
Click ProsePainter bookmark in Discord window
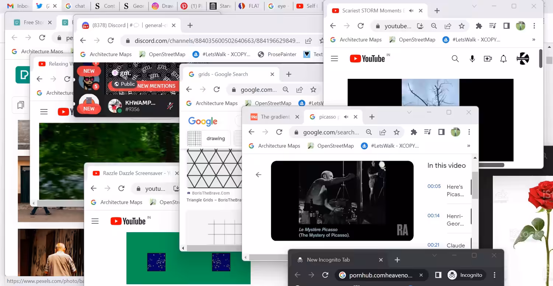pyautogui.click(x=277, y=54)
